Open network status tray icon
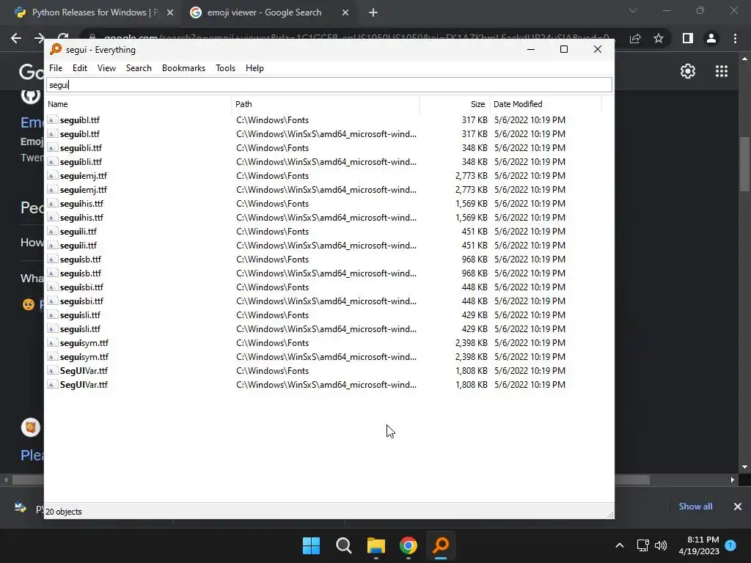Image resolution: width=751 pixels, height=563 pixels. tap(642, 545)
